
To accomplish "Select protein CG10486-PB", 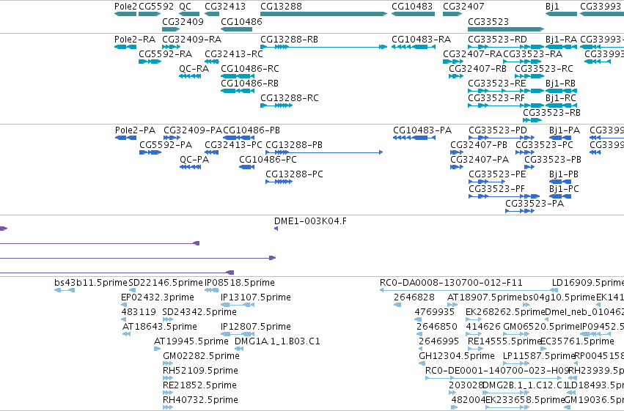I will [239, 138].
